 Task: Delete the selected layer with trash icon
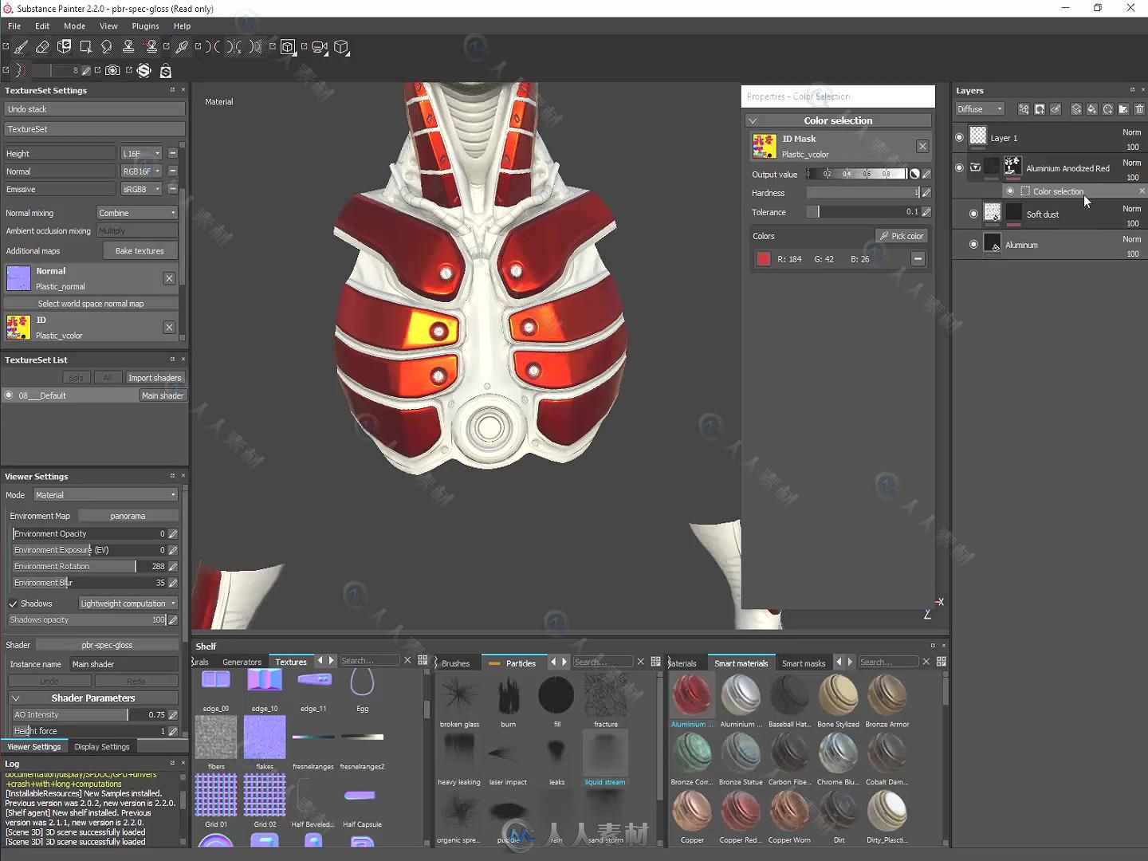click(1139, 109)
